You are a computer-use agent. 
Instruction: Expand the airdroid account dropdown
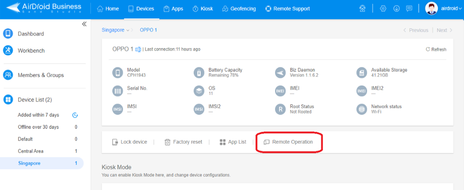click(451, 9)
